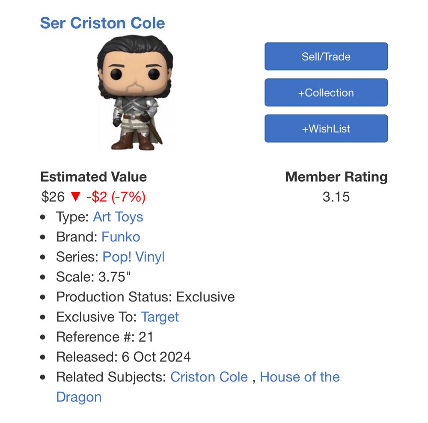Add figure to Collection

point(326,92)
